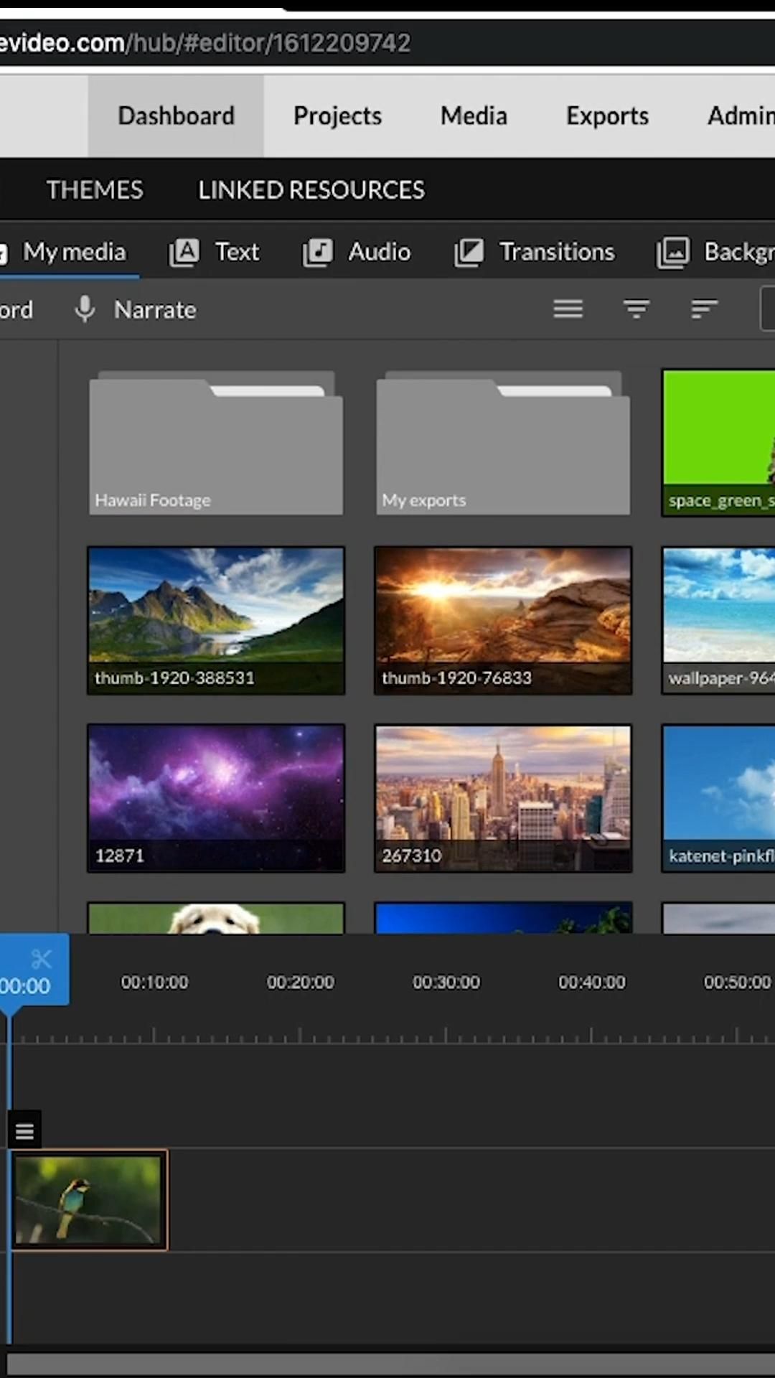Click the 00:30:00 timeline mark
Screen dimensions: 775x1378
pyautogui.click(x=446, y=982)
